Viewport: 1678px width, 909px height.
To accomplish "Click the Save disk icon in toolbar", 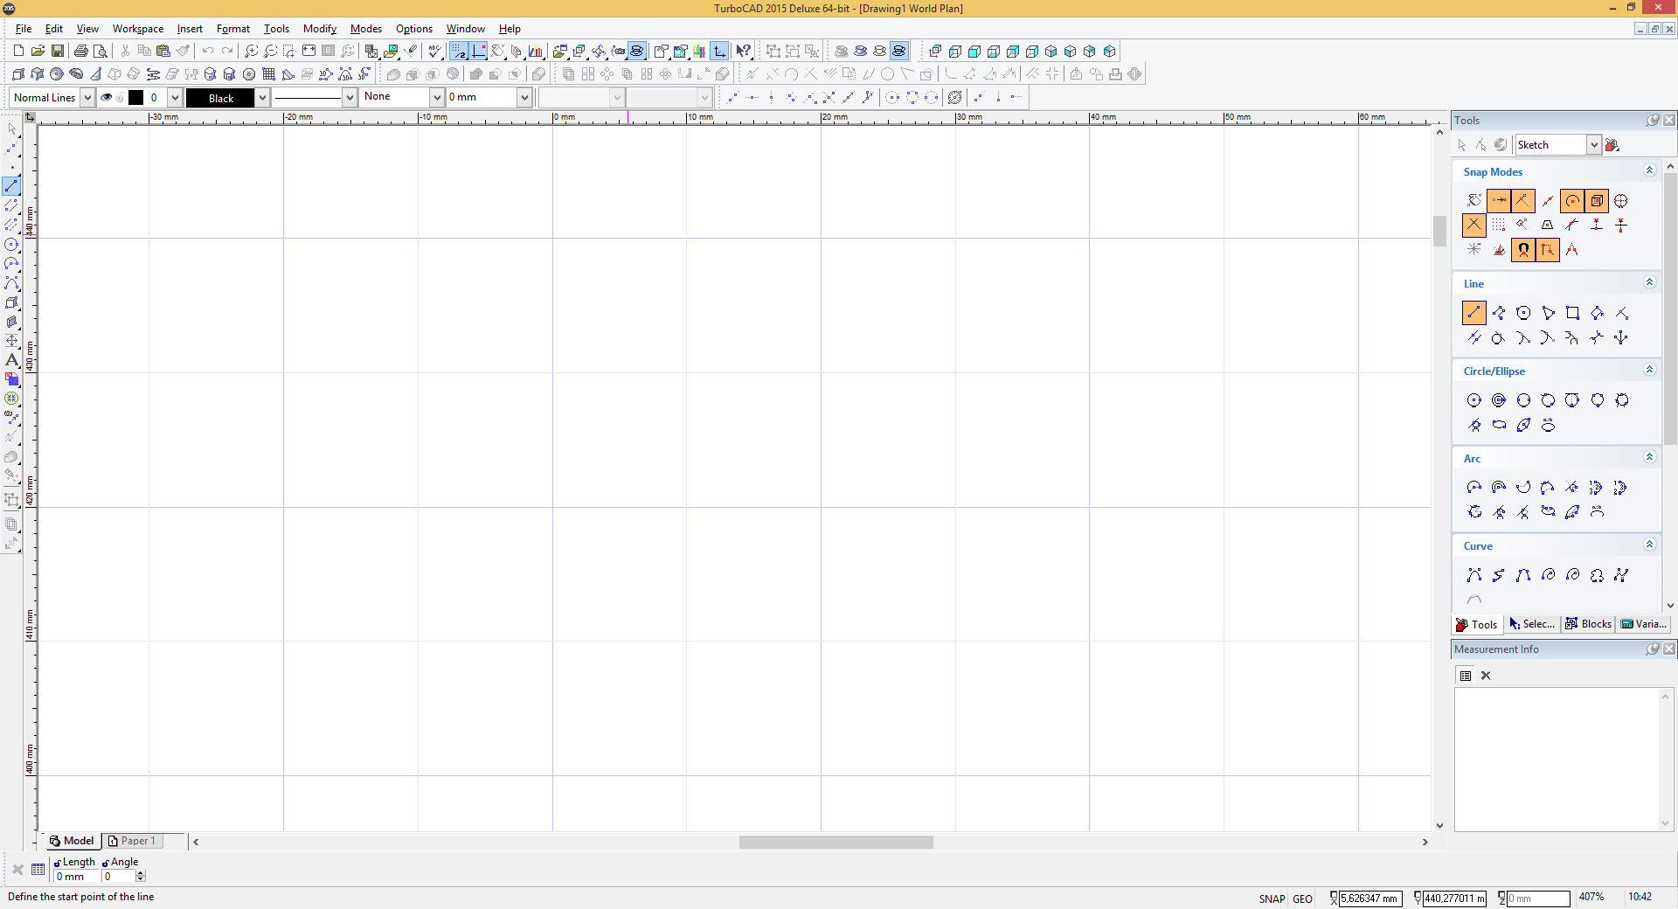I will (58, 52).
